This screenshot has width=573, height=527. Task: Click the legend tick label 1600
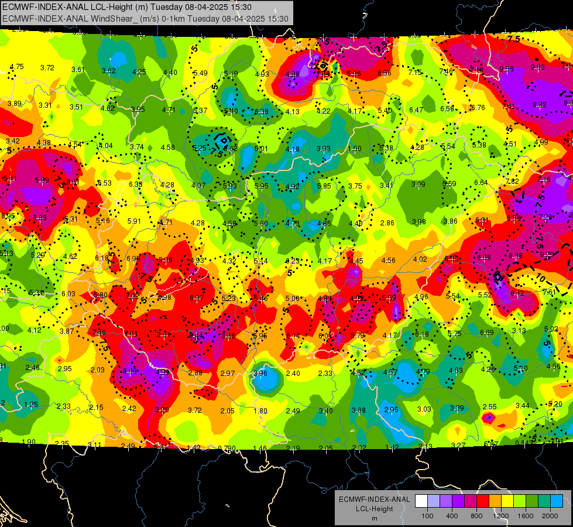tap(526, 516)
